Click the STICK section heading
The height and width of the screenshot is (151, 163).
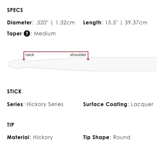[14, 92]
